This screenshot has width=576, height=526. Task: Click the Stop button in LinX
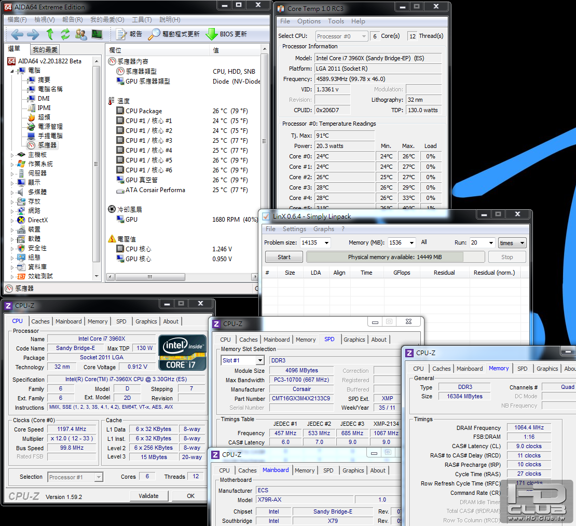coord(507,257)
